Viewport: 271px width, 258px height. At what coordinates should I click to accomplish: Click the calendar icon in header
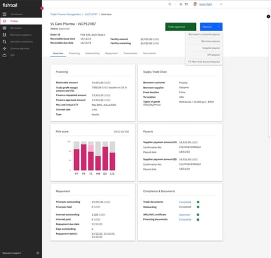coord(186,4)
